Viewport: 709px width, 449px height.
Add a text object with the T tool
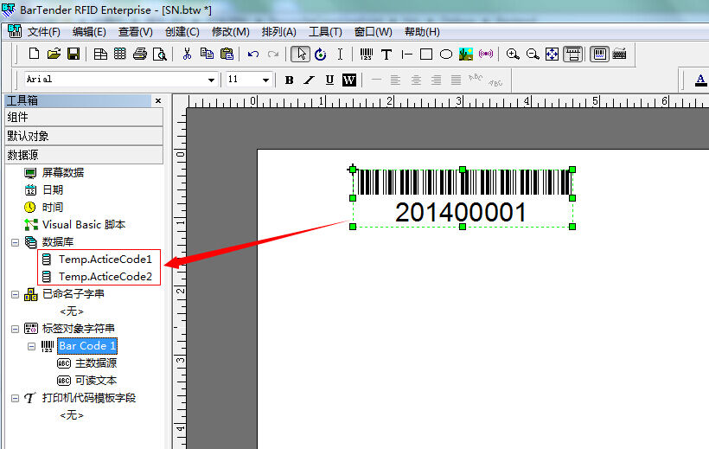click(386, 54)
